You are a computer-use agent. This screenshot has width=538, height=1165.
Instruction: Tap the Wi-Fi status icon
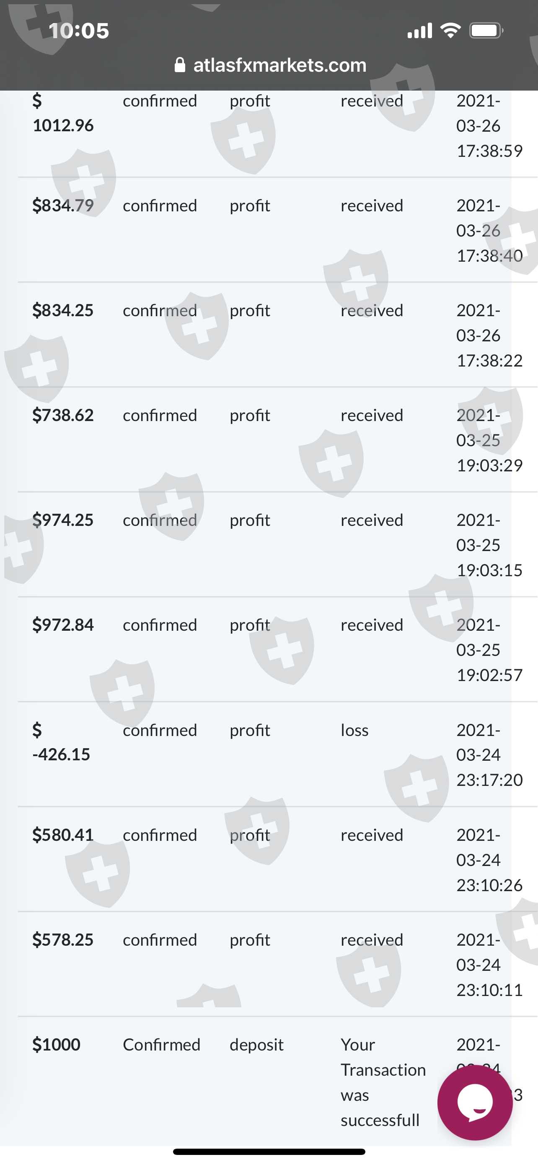click(450, 31)
